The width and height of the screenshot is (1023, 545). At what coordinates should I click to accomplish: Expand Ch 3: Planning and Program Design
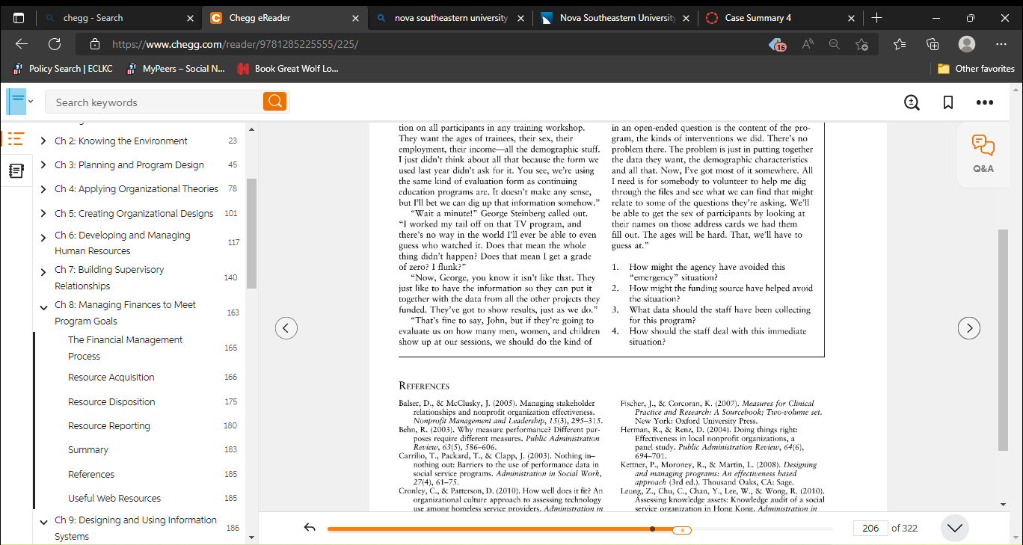point(43,164)
